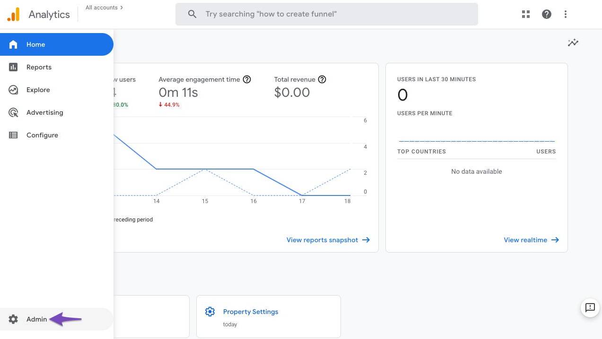This screenshot has width=602, height=339.
Task: Expand the All accounts picker
Action: tap(104, 7)
